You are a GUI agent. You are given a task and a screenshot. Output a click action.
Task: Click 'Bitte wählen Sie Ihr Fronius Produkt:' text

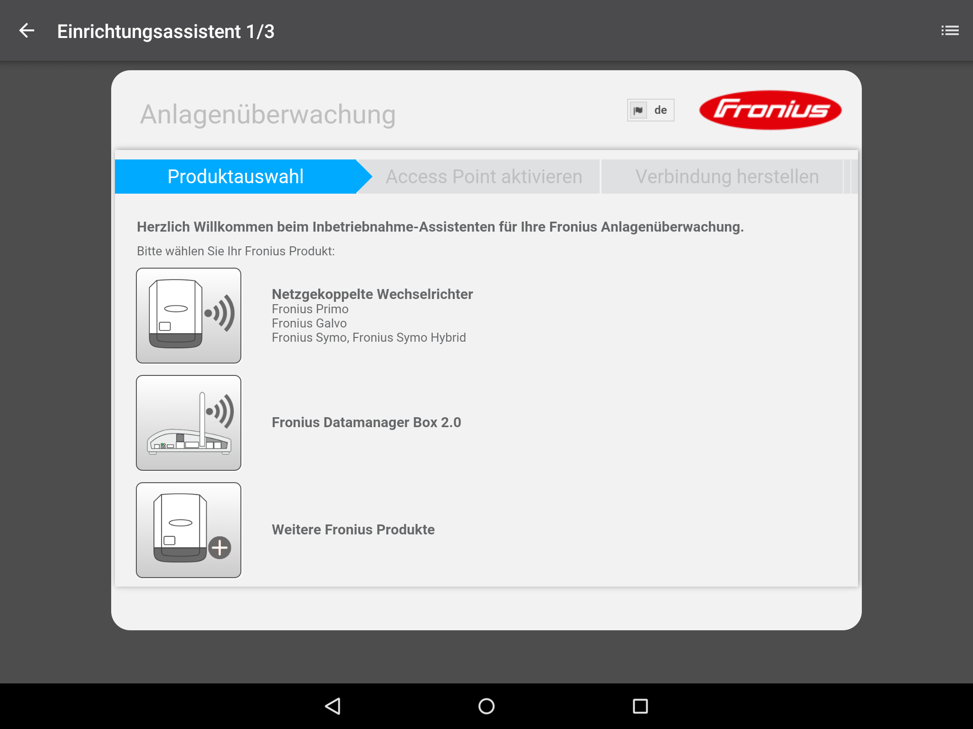click(236, 251)
